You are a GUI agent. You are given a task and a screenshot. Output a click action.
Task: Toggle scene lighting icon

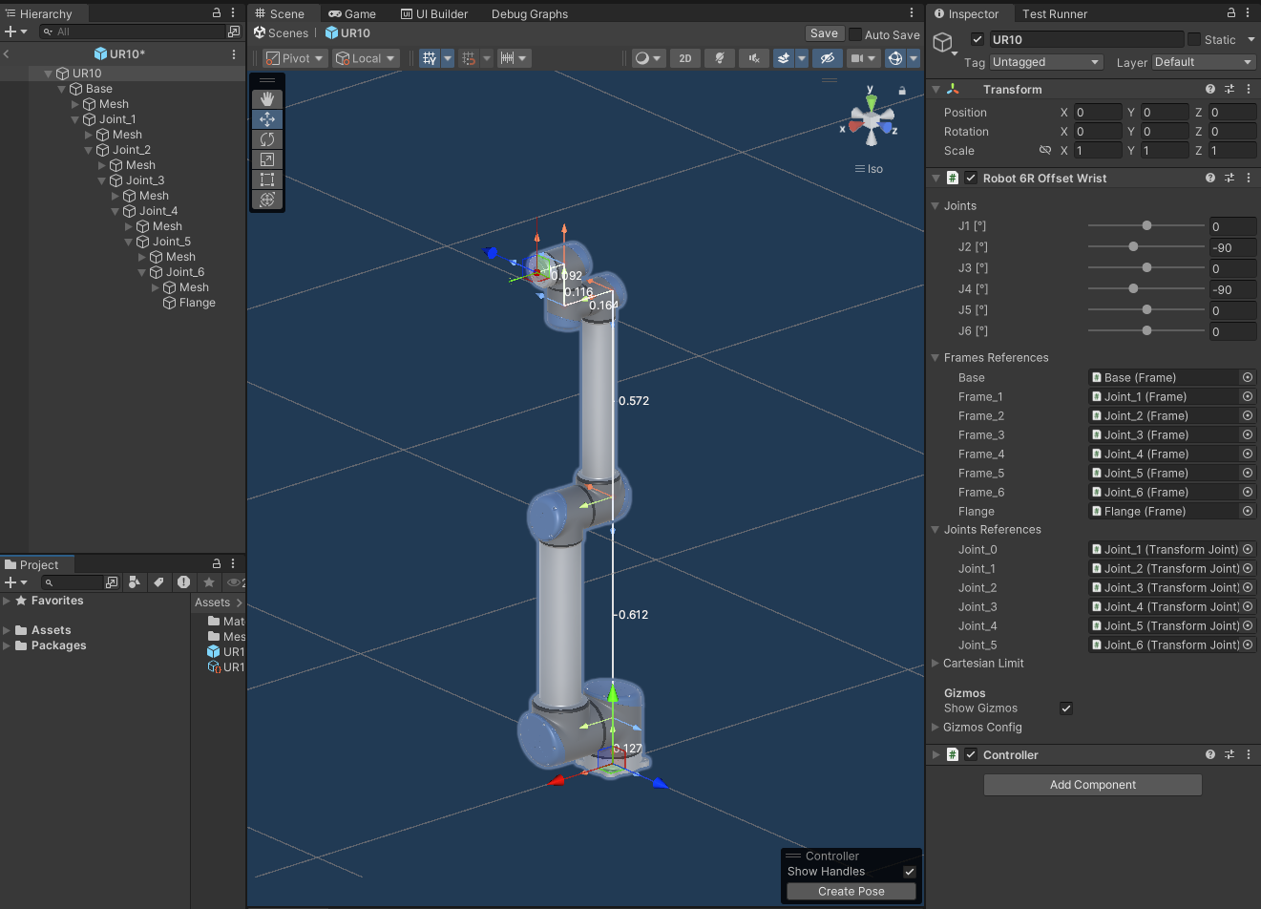tap(720, 58)
